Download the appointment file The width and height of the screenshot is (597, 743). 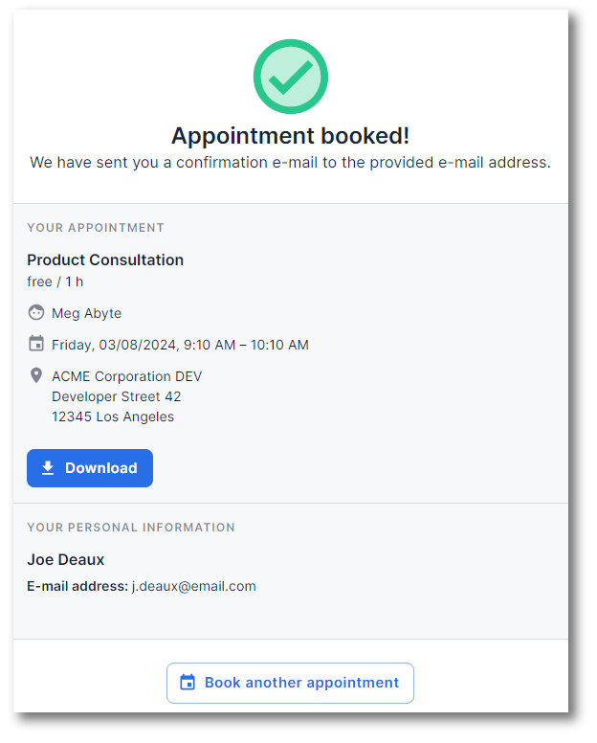tap(90, 468)
